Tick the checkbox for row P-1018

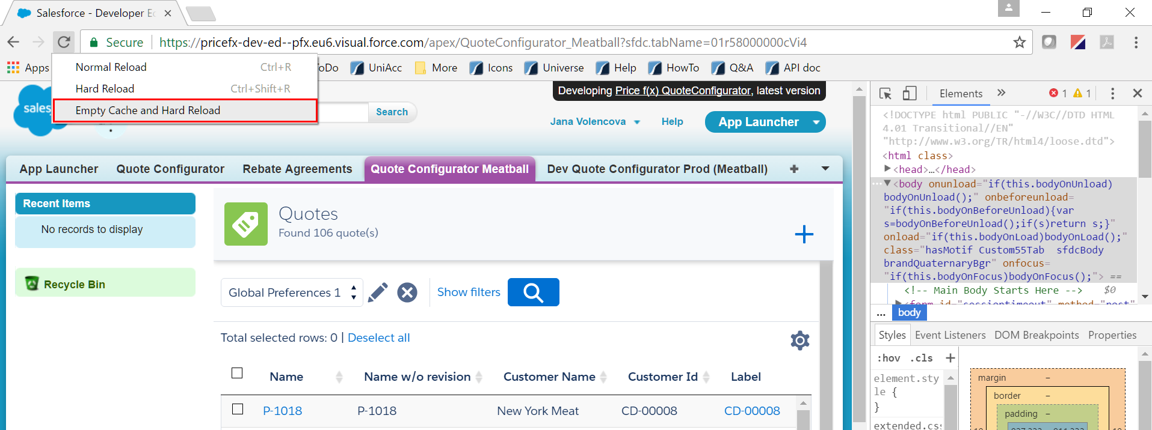tap(238, 409)
